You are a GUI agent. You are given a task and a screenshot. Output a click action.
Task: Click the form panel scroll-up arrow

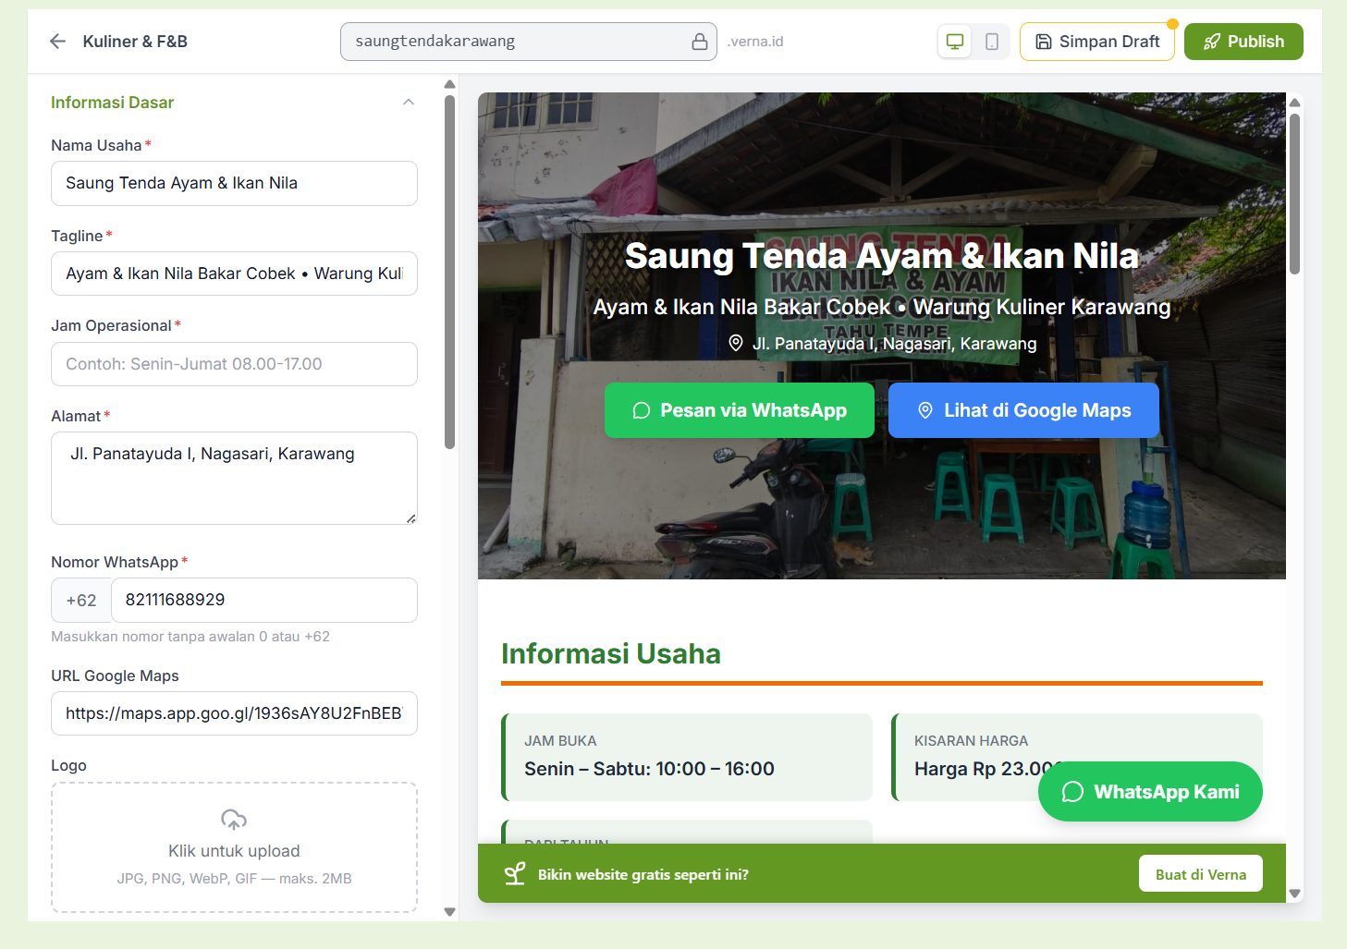pos(450,84)
